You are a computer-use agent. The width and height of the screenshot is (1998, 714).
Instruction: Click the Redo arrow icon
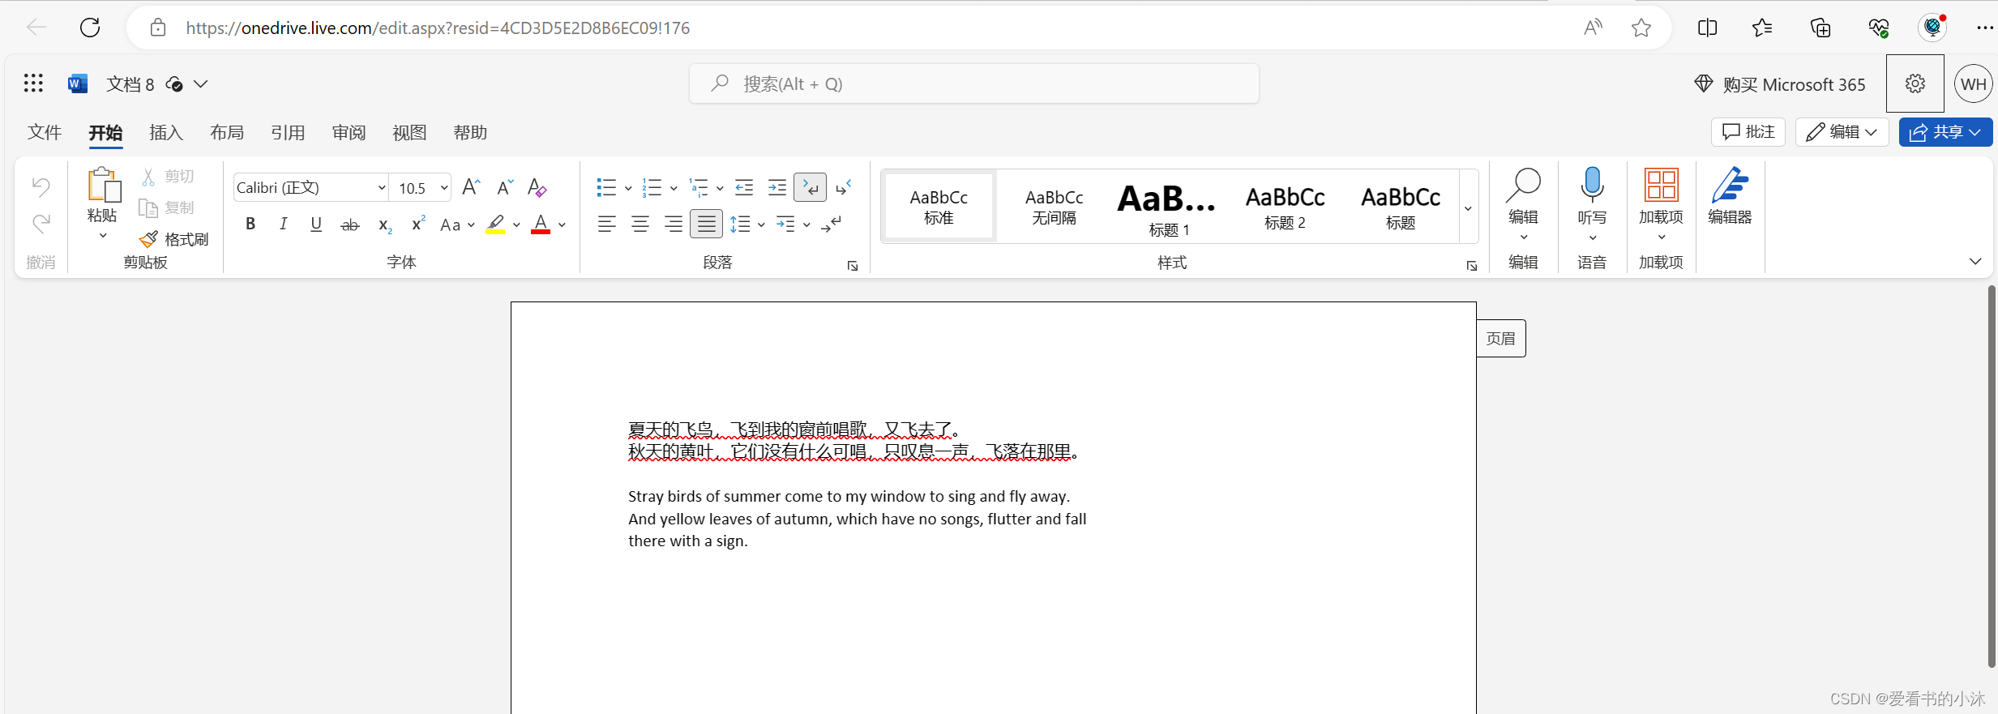pos(41,223)
